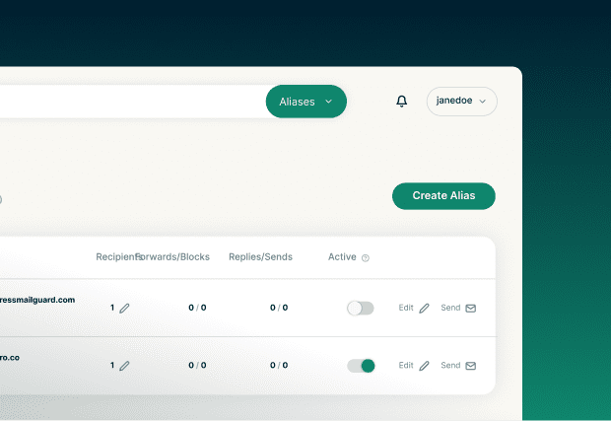Click Send envelope for the ro.co alias
The image size is (611, 421).
coord(470,366)
